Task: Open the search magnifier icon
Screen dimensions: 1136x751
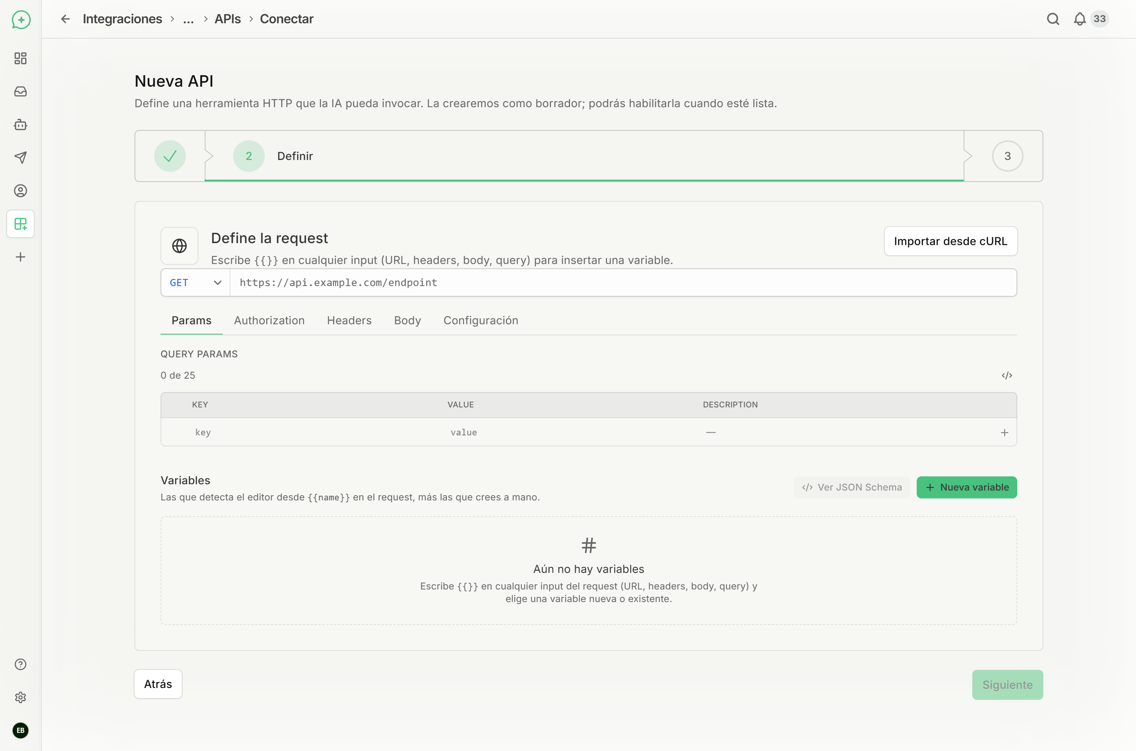Action: pos(1053,19)
